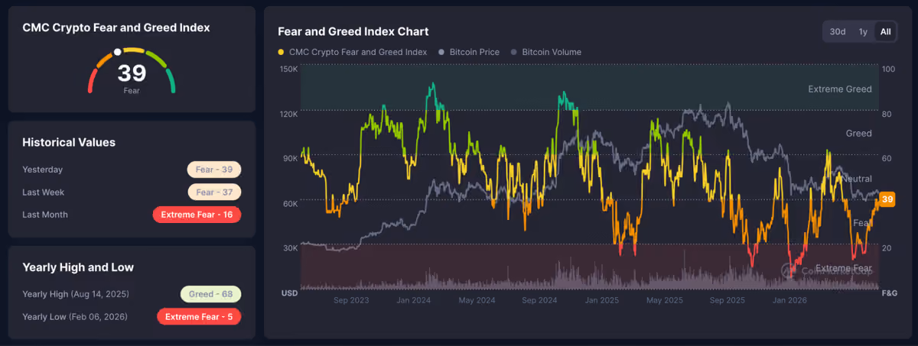Toggle Bitcoin Price legend series
This screenshot has width=918, height=346.
pos(468,52)
